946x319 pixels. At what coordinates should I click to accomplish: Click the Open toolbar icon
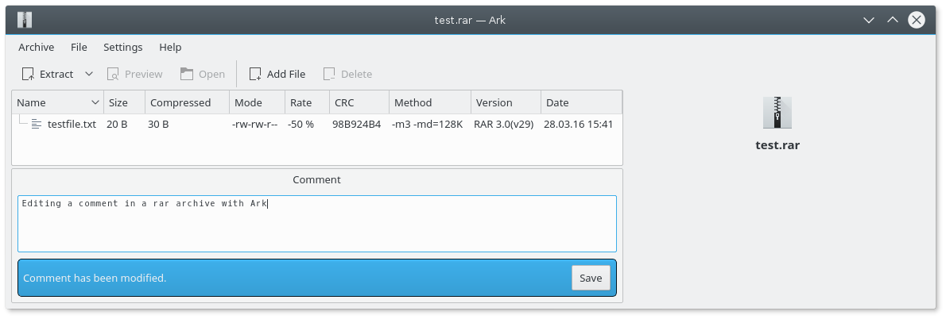[x=187, y=75]
